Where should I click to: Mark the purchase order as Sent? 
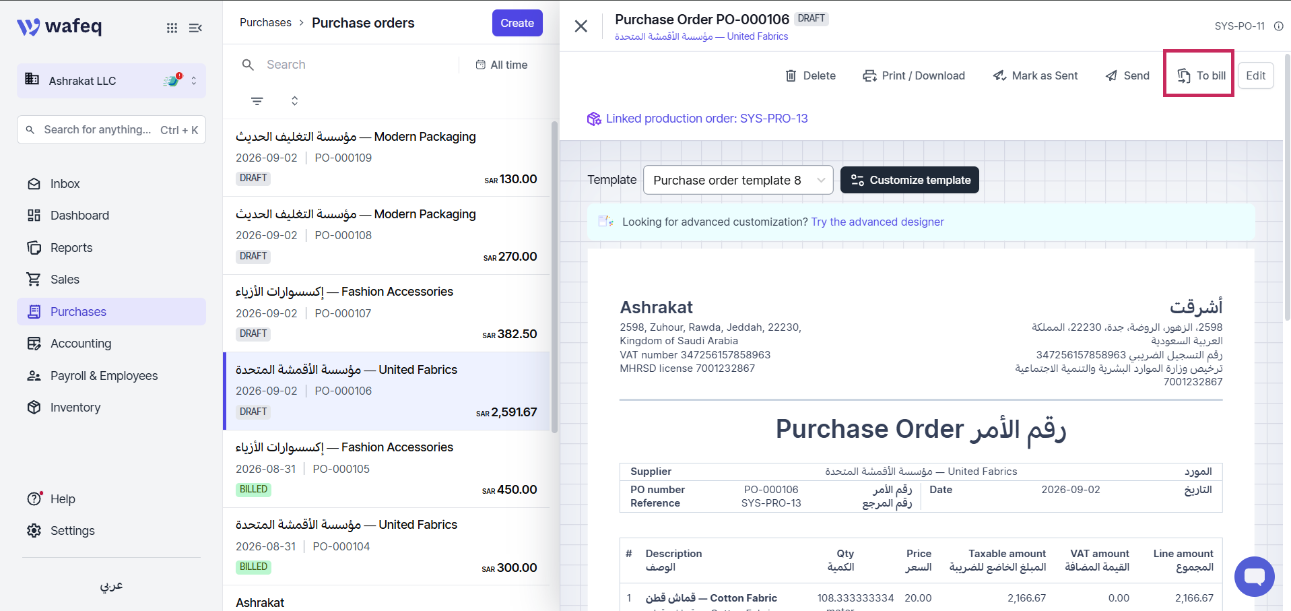pyautogui.click(x=1035, y=75)
